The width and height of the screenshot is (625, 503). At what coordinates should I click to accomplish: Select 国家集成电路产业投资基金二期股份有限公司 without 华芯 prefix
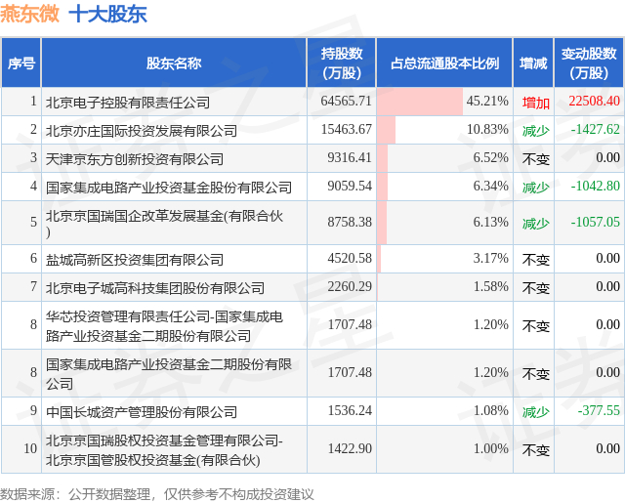click(169, 373)
